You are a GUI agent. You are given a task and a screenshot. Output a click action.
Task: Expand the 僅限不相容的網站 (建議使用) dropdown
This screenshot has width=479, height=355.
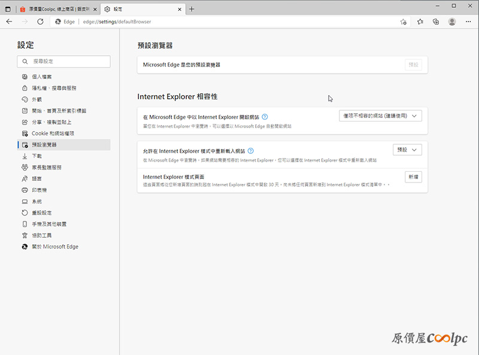(x=380, y=116)
